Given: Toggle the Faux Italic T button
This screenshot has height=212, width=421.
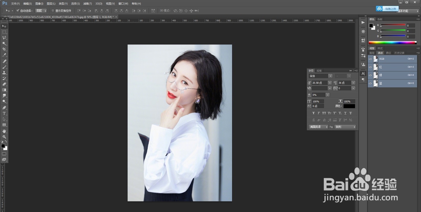Looking at the screenshot, I should tap(319, 113).
